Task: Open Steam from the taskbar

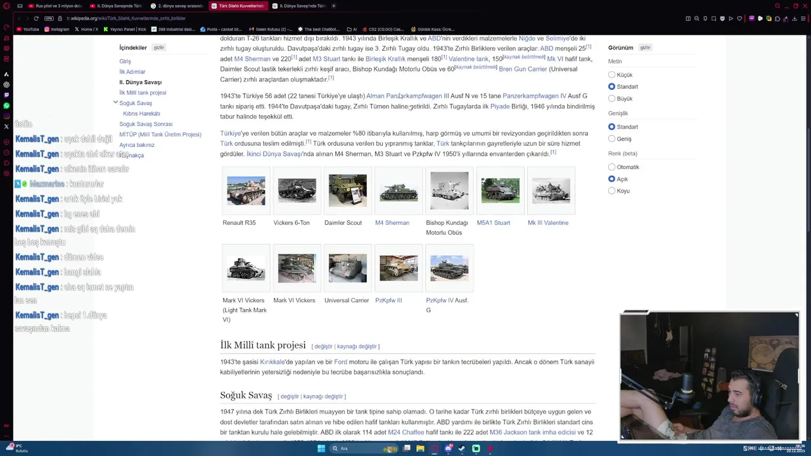Action: [462, 448]
